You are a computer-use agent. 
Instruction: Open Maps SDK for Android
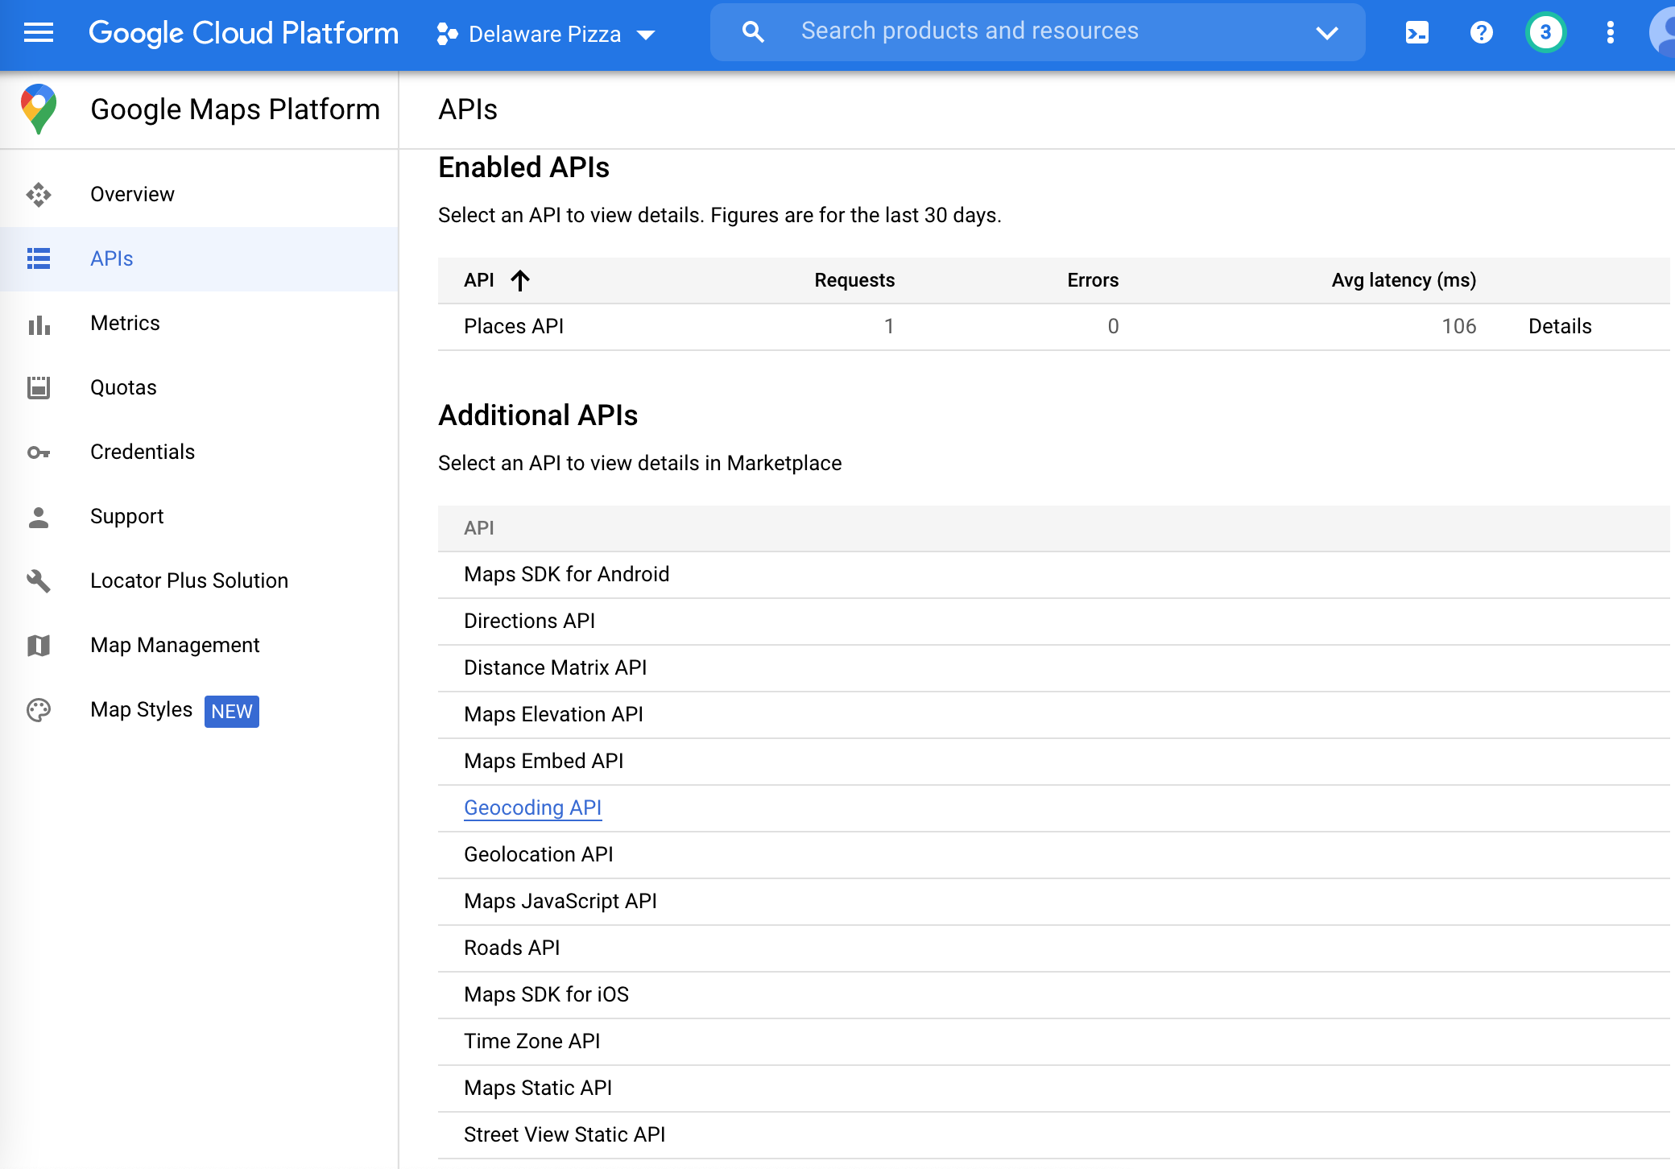tap(567, 574)
